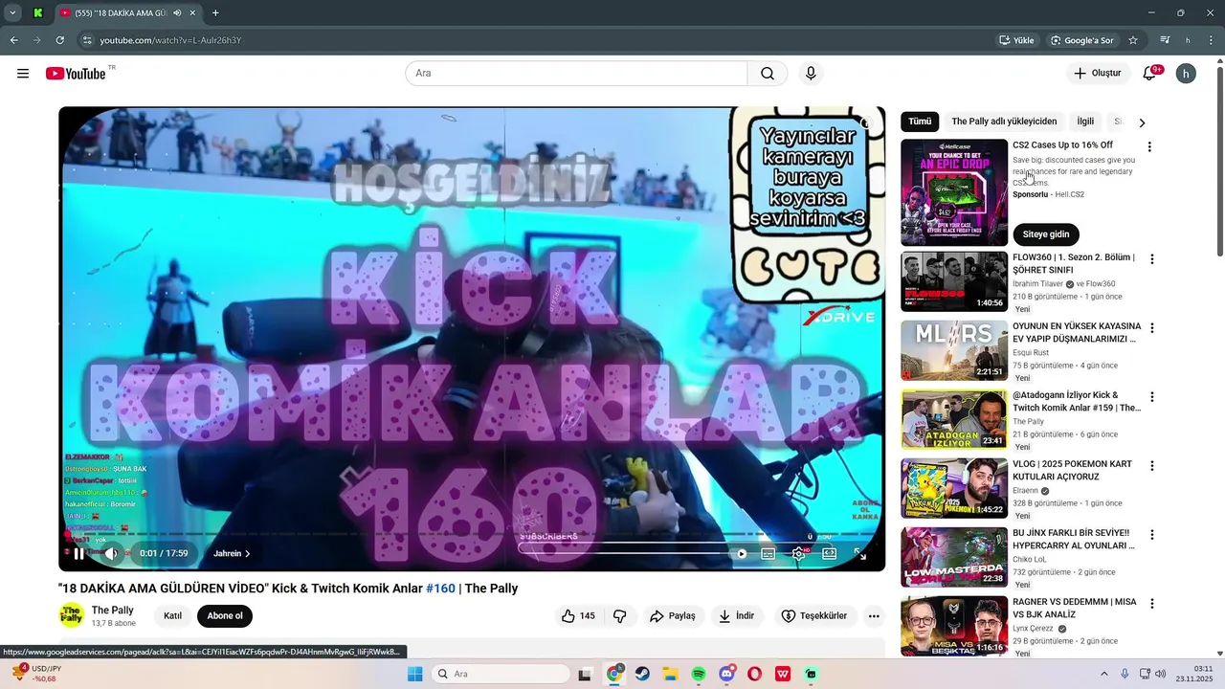Viewport: 1225px width, 689px height.
Task: Open the notifications bell
Action: [1150, 74]
